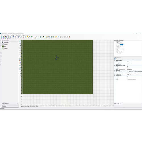The height and width of the screenshot is (142, 142).
Task: Select the Articulated Actors tree item
Action: [121, 49]
